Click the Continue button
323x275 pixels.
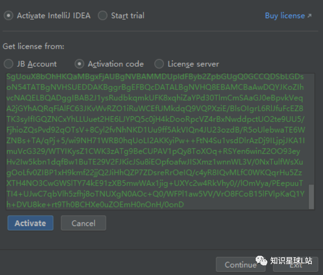point(240,265)
